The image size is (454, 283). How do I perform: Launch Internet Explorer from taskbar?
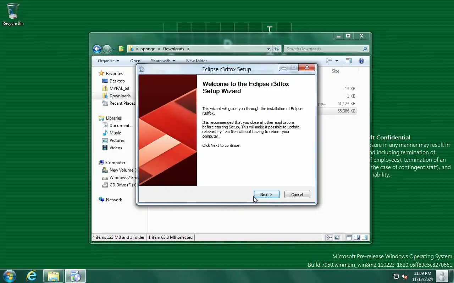click(x=32, y=276)
